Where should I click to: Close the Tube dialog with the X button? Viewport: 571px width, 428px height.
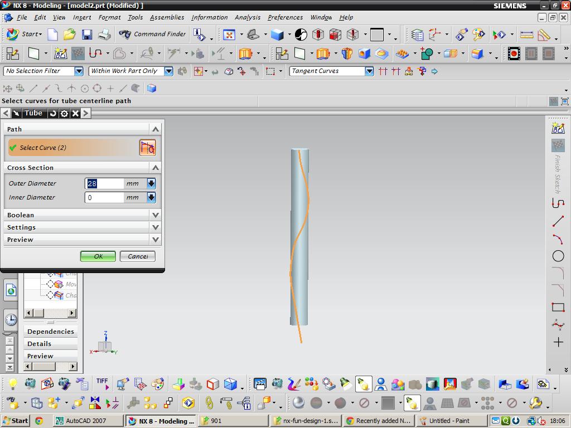[75, 113]
